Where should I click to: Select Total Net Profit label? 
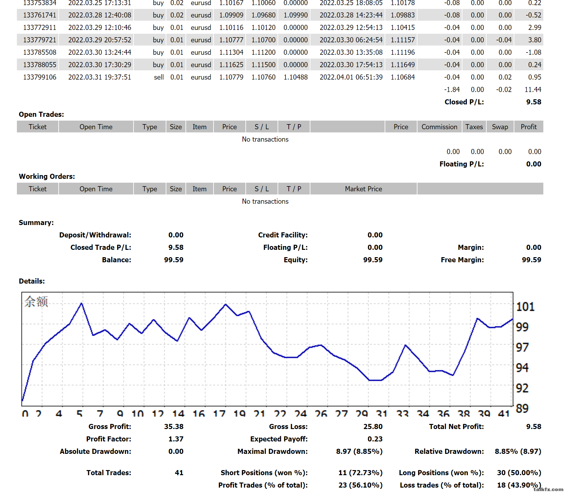[x=456, y=426]
